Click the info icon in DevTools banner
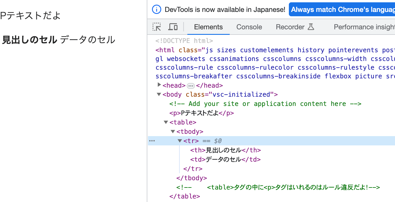 point(157,10)
